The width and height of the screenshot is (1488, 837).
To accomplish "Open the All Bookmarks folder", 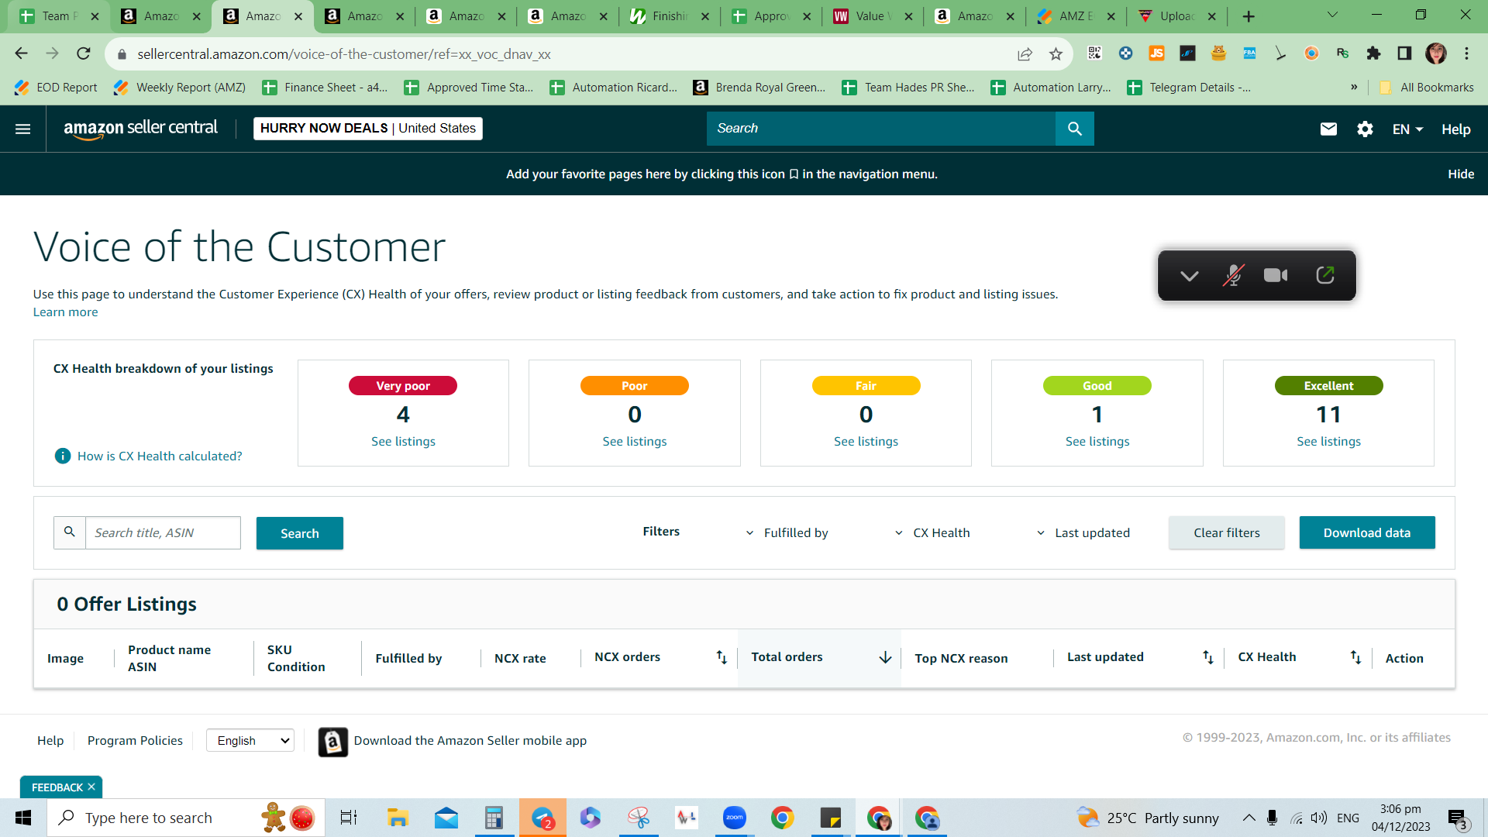I will click(x=1426, y=88).
